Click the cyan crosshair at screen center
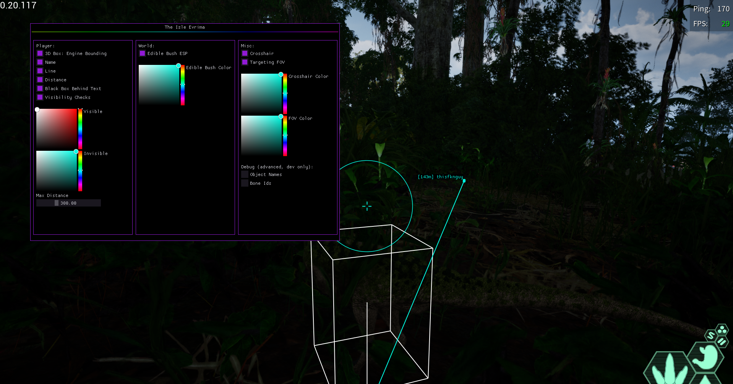 367,206
